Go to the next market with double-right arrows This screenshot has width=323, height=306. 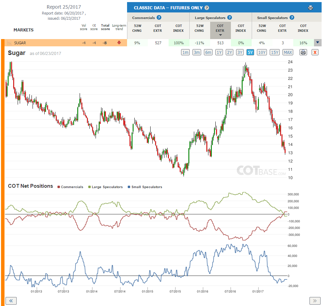pos(315,301)
